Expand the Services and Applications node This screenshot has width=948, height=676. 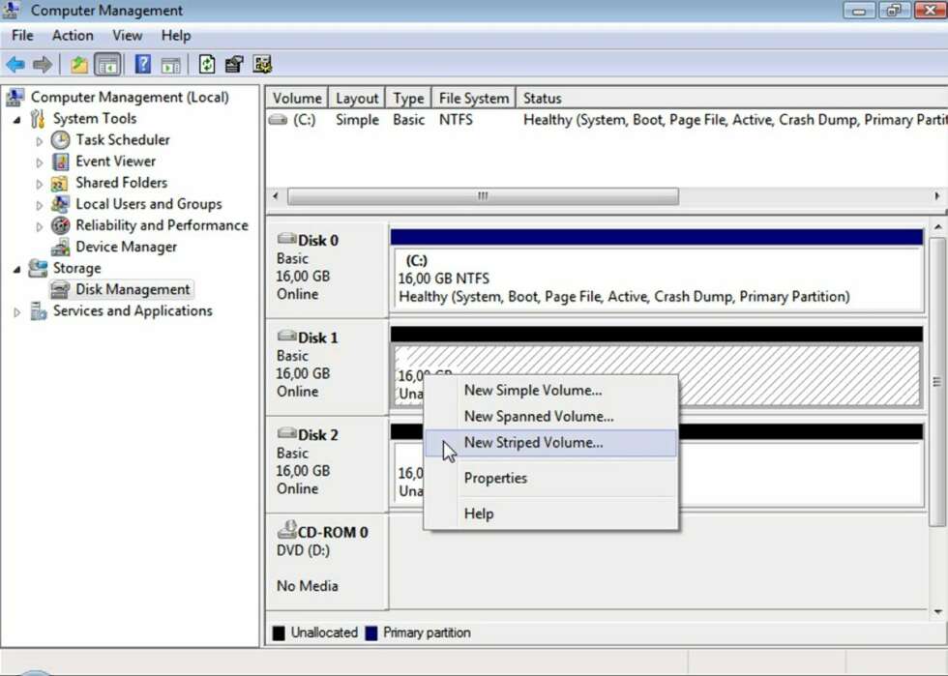pos(17,312)
